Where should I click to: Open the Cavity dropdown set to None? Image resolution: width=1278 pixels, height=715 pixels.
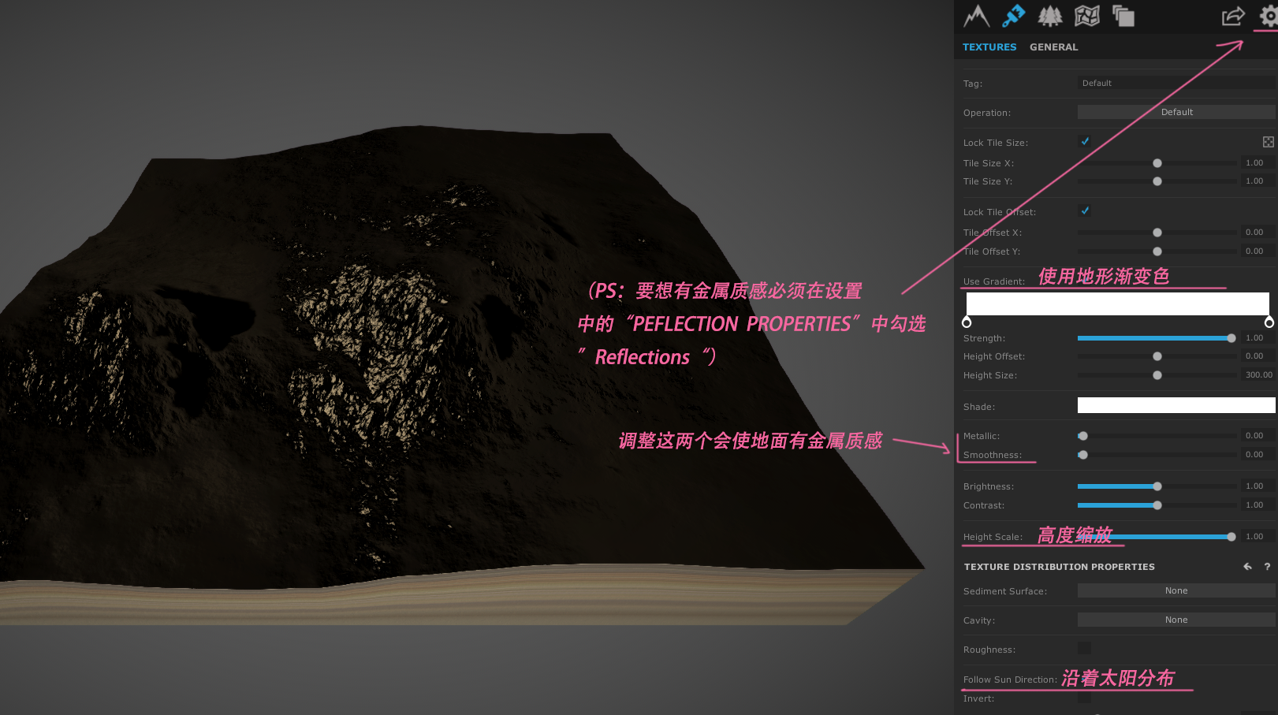pos(1176,620)
